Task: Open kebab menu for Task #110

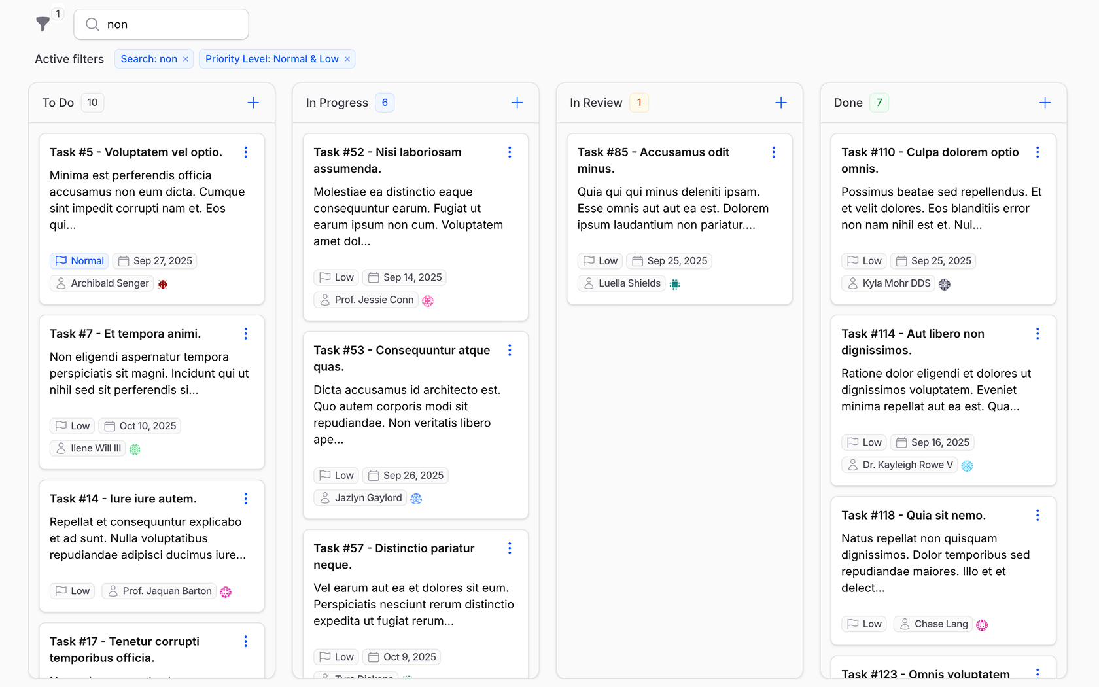Action: [x=1037, y=152]
